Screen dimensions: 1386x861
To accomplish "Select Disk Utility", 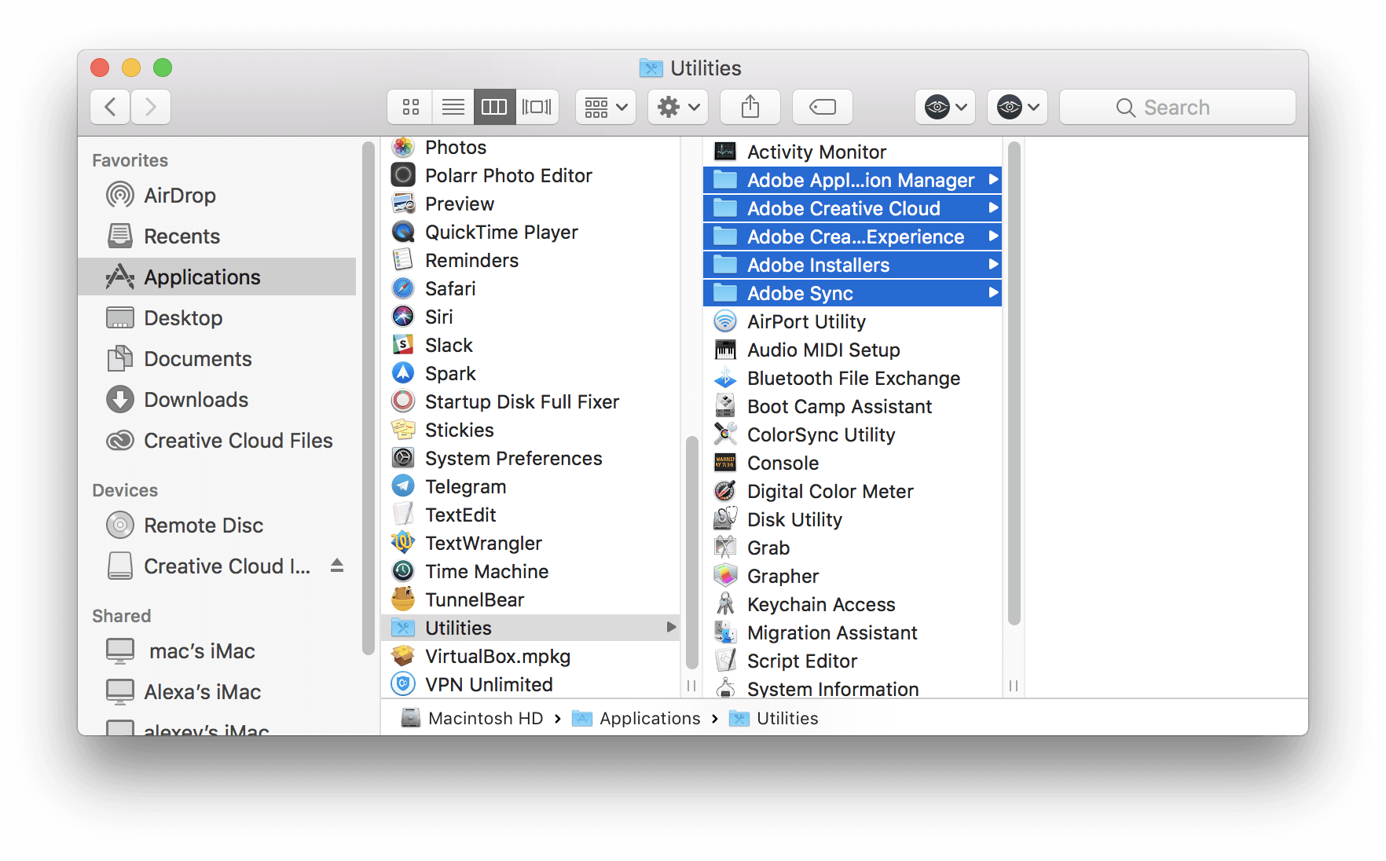I will [852, 519].
